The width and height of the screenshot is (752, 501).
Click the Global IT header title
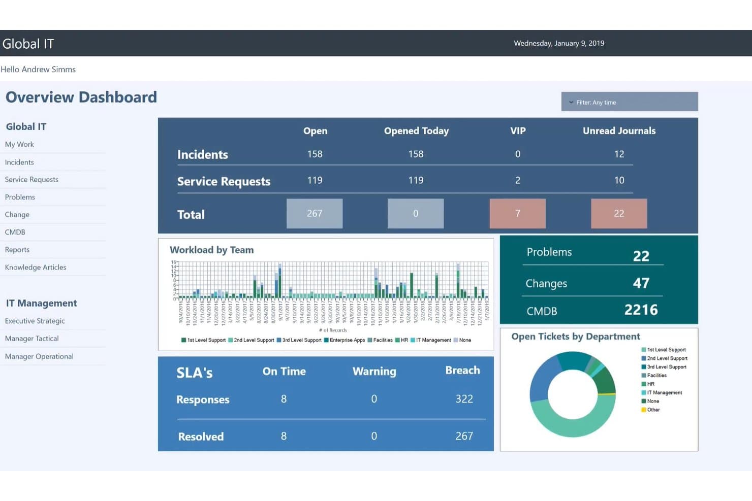tap(28, 44)
